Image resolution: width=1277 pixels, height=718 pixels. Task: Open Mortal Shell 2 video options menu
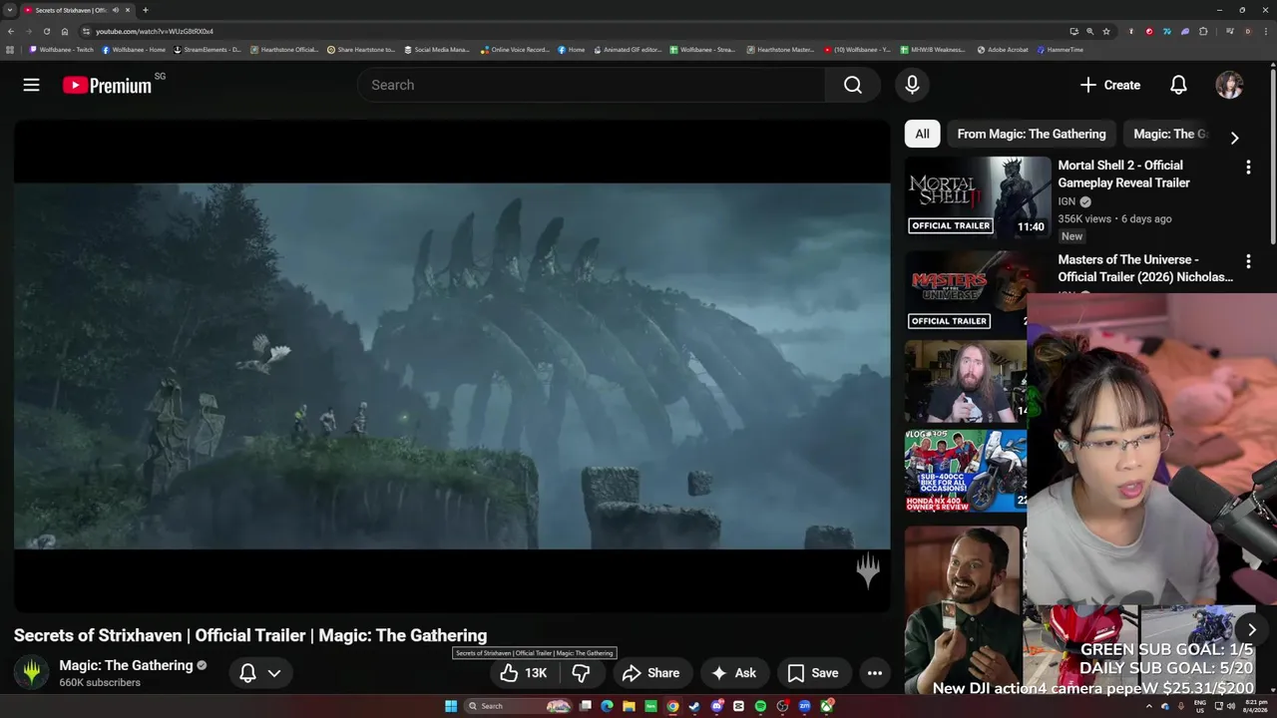coord(1247,168)
